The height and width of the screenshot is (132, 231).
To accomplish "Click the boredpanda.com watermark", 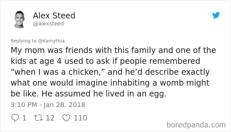I will pos(196,125).
